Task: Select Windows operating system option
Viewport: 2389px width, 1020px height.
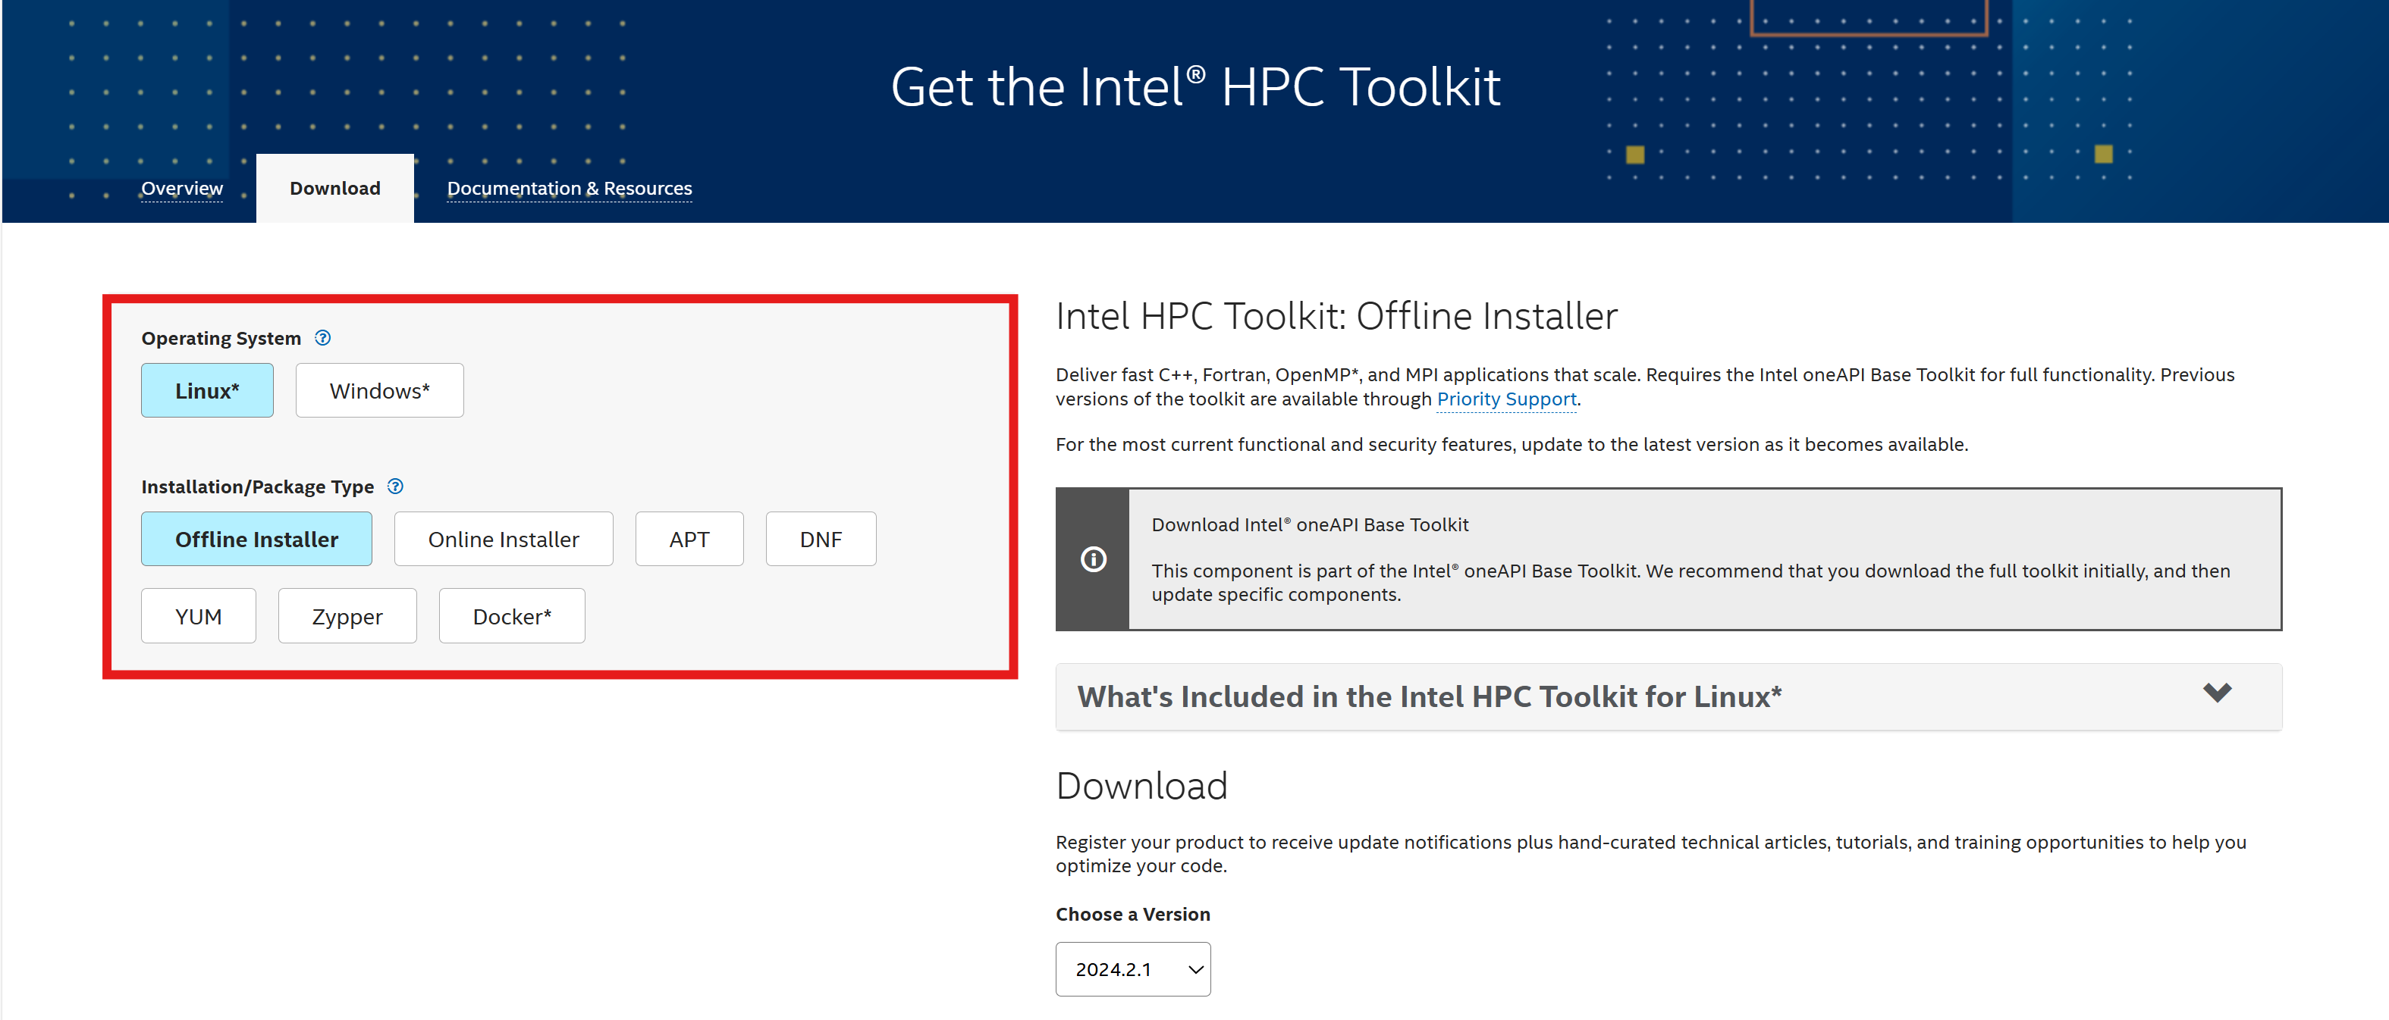Action: pos(379,391)
